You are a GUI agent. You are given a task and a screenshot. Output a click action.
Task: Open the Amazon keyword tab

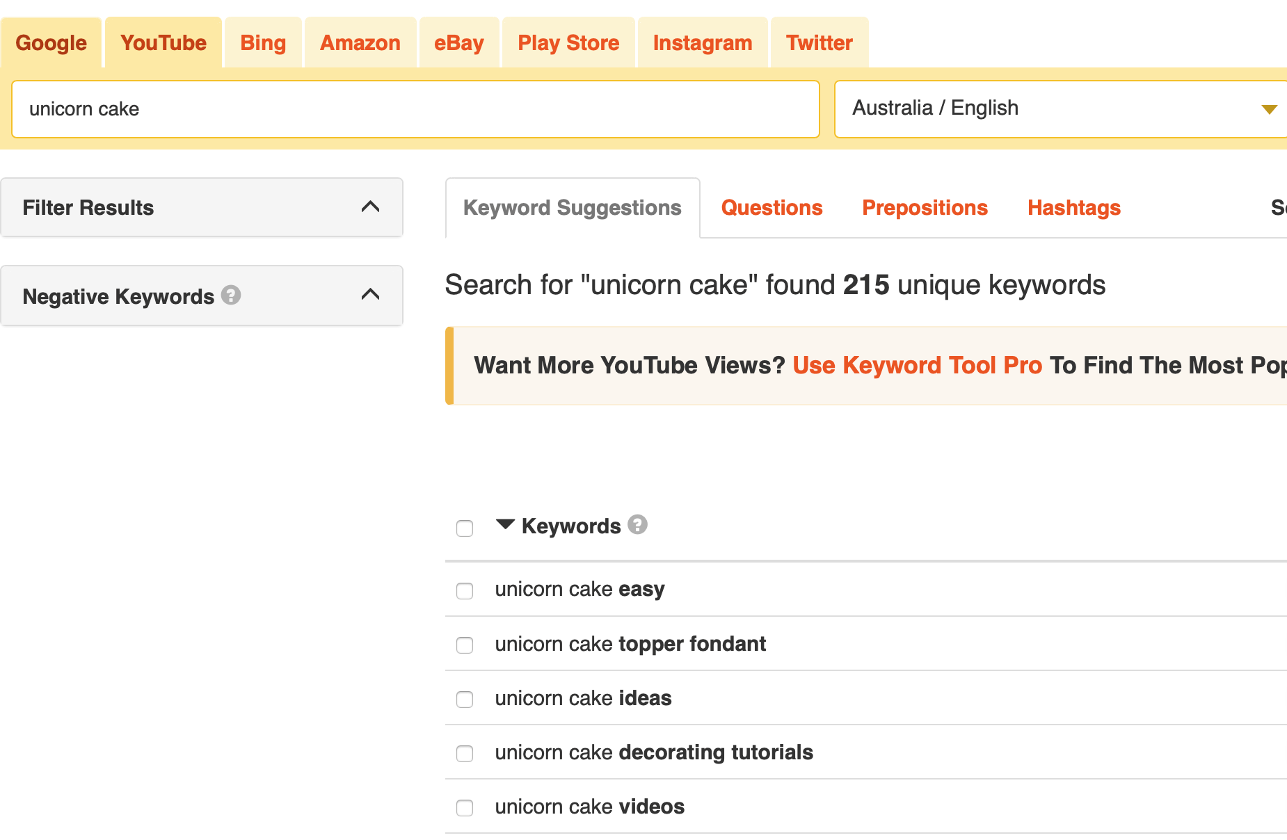(360, 42)
